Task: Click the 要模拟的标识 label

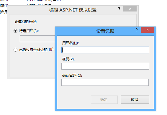Action: tap(25, 22)
